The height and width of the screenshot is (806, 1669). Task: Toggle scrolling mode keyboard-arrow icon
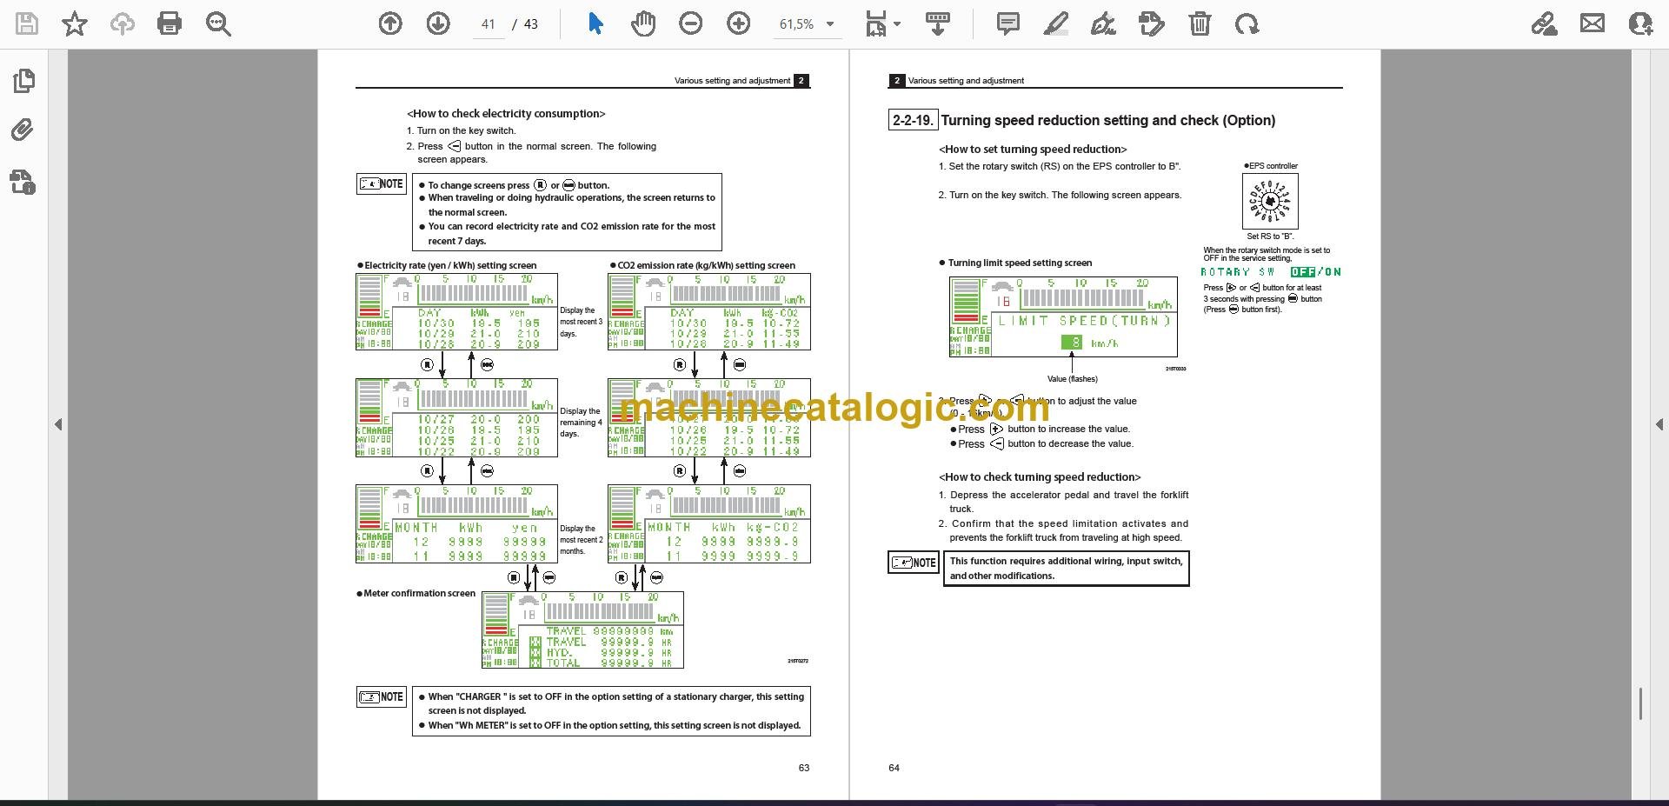[937, 23]
